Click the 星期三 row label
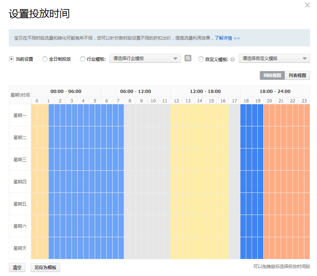The image size is (317, 276). pyautogui.click(x=20, y=159)
